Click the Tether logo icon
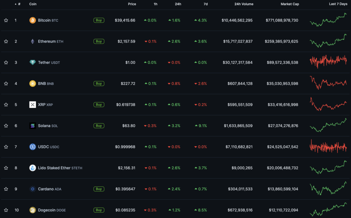 tap(33, 62)
